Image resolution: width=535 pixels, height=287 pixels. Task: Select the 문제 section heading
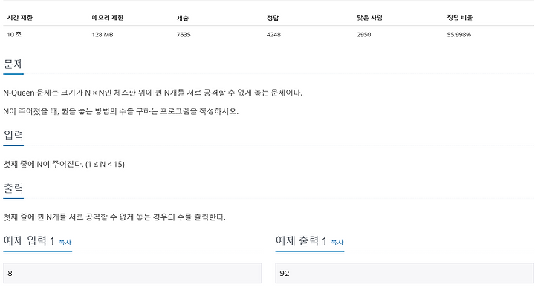tap(13, 65)
